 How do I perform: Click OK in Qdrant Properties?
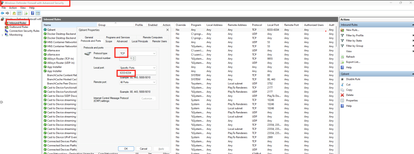click(126, 149)
